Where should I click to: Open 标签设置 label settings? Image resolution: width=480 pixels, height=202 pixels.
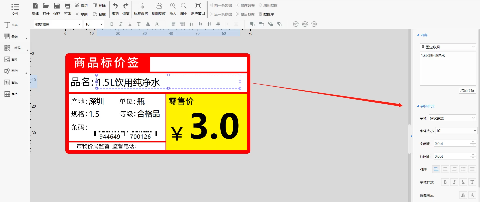pyautogui.click(x=141, y=9)
